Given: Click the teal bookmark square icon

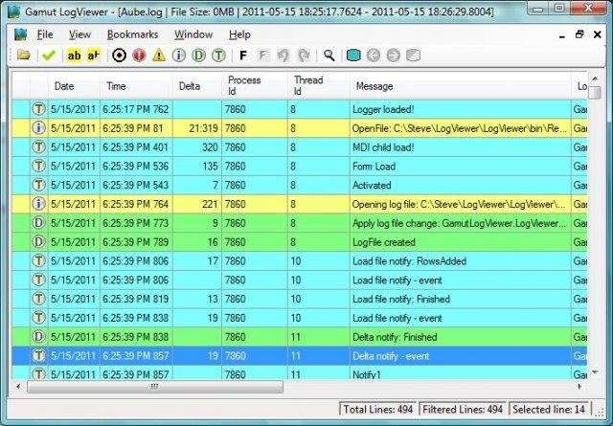Looking at the screenshot, I should (x=353, y=56).
